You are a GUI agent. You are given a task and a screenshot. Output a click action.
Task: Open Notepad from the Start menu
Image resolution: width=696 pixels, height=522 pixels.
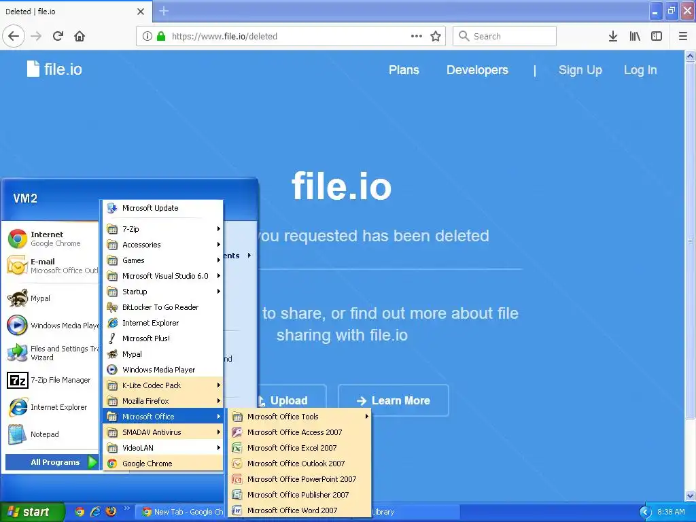pyautogui.click(x=52, y=434)
